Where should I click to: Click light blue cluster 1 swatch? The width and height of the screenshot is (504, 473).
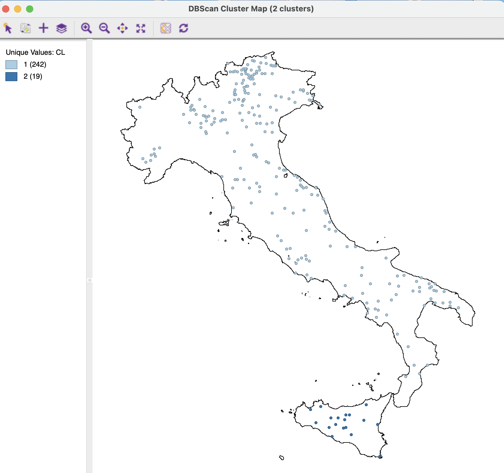click(11, 65)
